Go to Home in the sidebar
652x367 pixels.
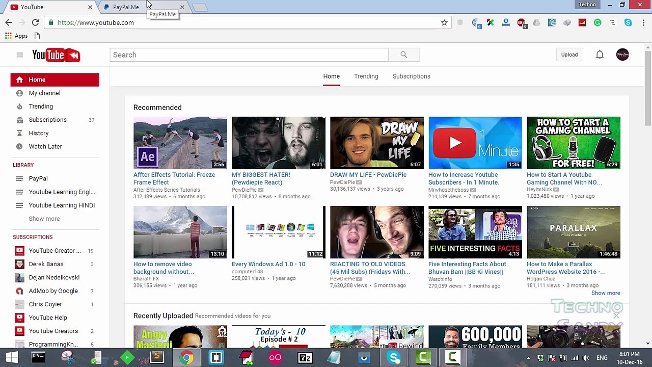pos(55,80)
